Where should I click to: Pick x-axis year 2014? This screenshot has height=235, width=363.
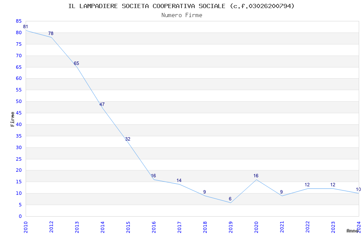102,227
